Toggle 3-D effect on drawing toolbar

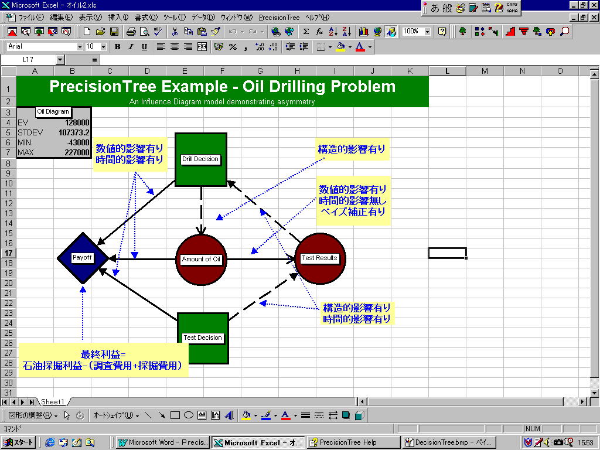point(359,415)
